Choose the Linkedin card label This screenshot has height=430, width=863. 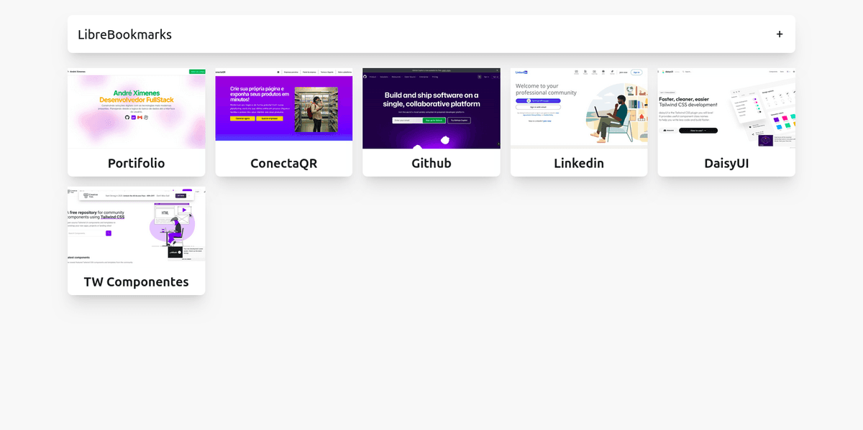[579, 164]
